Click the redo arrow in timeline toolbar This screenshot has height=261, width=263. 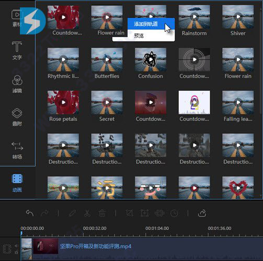click(45, 213)
